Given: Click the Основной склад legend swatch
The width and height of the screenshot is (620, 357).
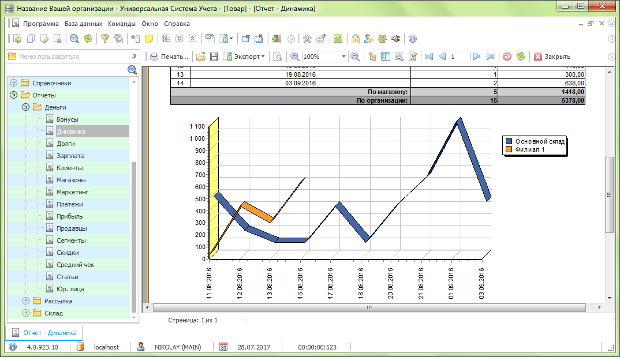Looking at the screenshot, I should (509, 141).
